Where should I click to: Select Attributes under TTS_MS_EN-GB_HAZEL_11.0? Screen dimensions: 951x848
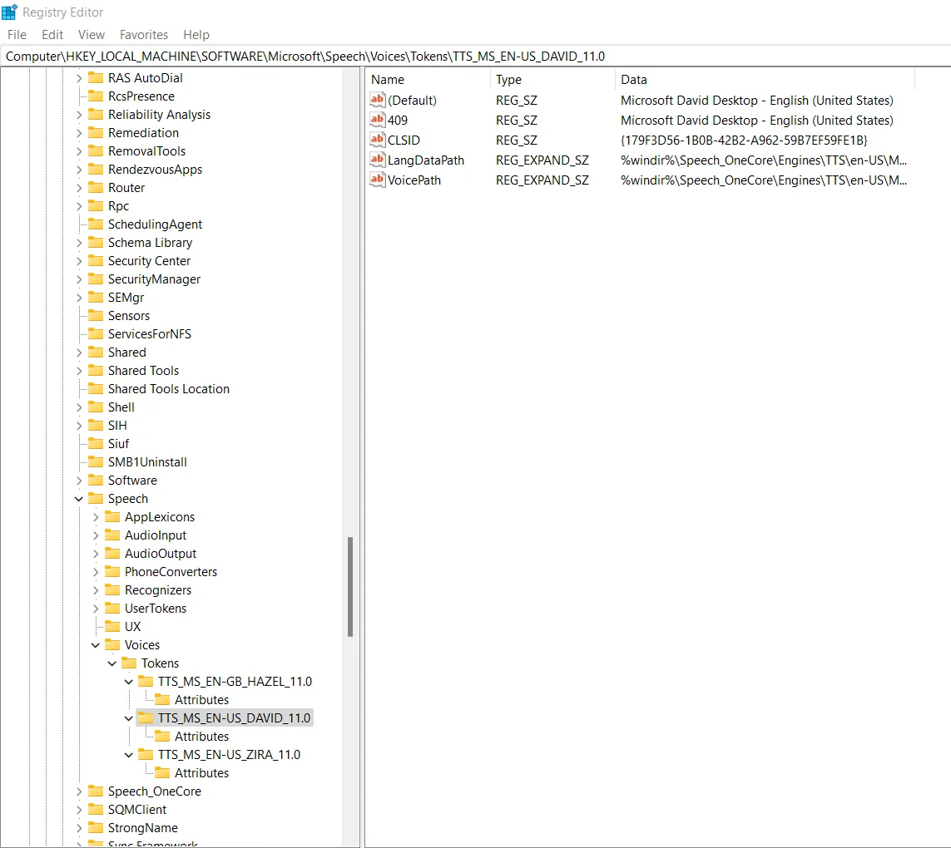[201, 699]
